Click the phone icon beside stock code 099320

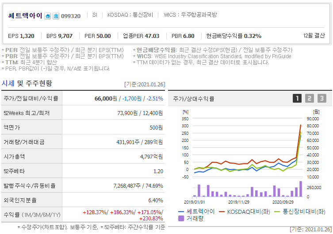56,16
